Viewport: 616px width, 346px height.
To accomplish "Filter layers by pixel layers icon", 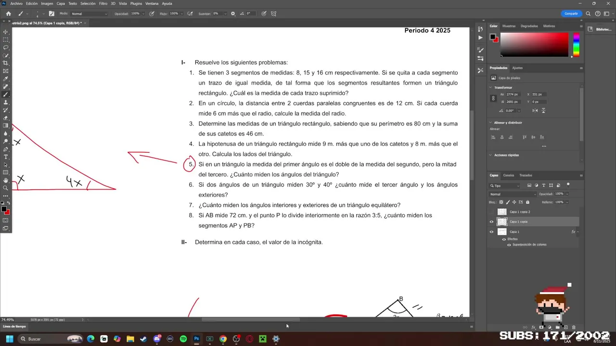I will [529, 185].
